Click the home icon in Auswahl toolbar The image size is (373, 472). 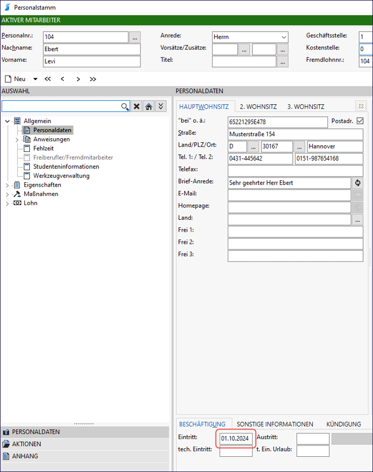pyautogui.click(x=149, y=106)
